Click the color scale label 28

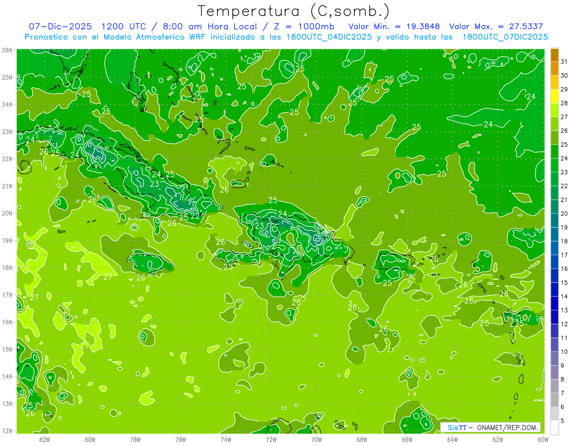564,103
